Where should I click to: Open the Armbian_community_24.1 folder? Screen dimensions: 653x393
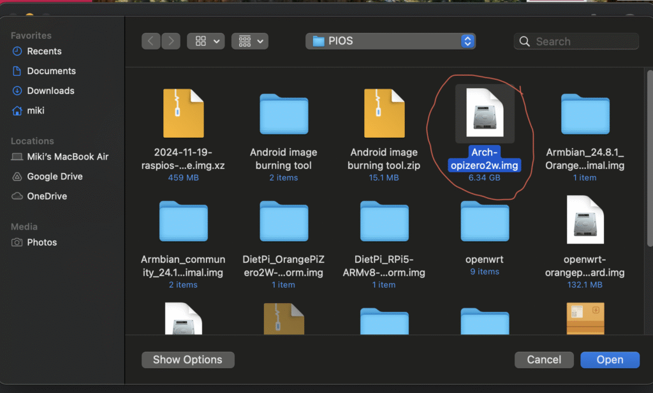(183, 221)
